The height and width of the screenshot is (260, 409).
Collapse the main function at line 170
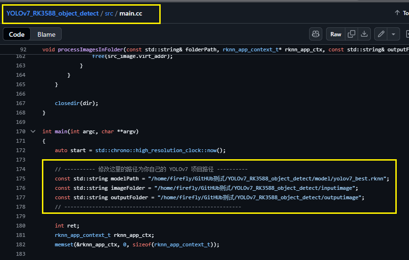(33, 131)
